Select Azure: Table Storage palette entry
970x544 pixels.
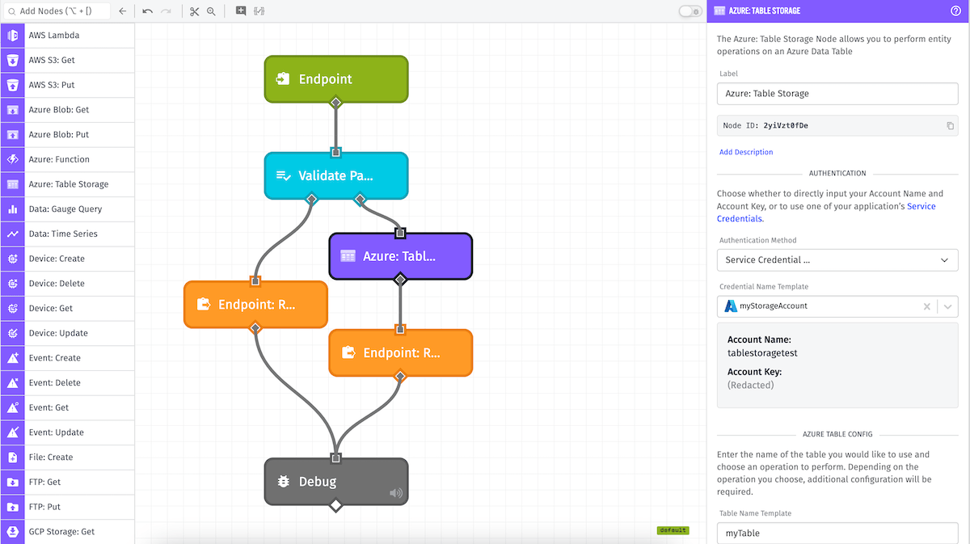(68, 184)
